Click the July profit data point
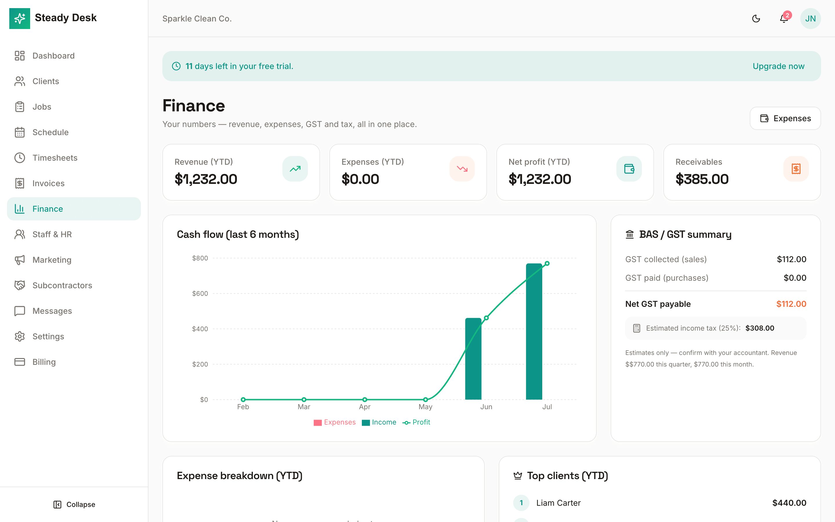This screenshot has width=835, height=522. 547,263
